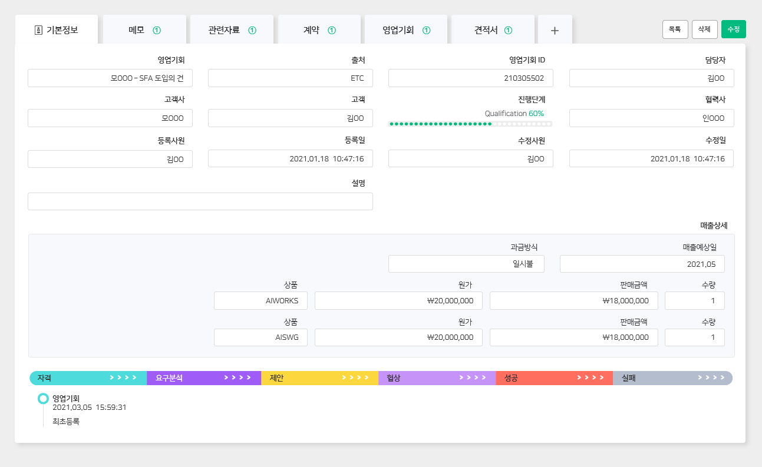The image size is (762, 467).
Task: Click count badge icon on 관련자료 tab
Action: [252, 30]
